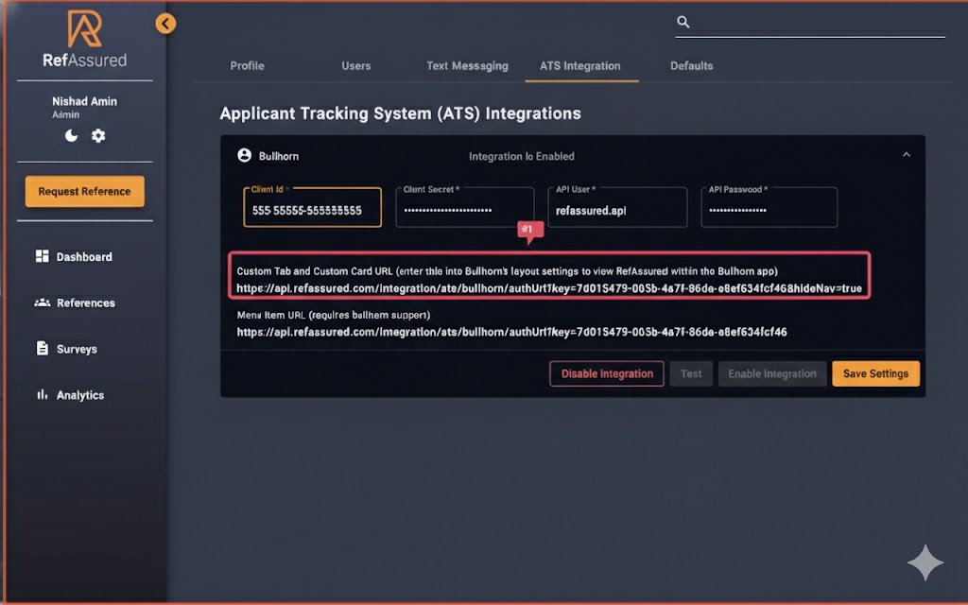Screen dimensions: 968x605
Task: Switch to the Text Messaging tab
Action: pos(467,66)
